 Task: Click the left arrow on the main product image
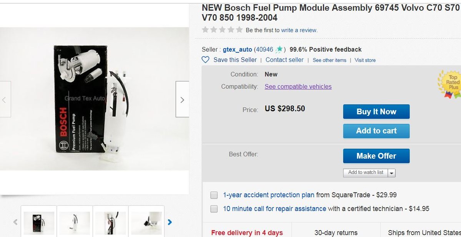[x=4, y=99]
